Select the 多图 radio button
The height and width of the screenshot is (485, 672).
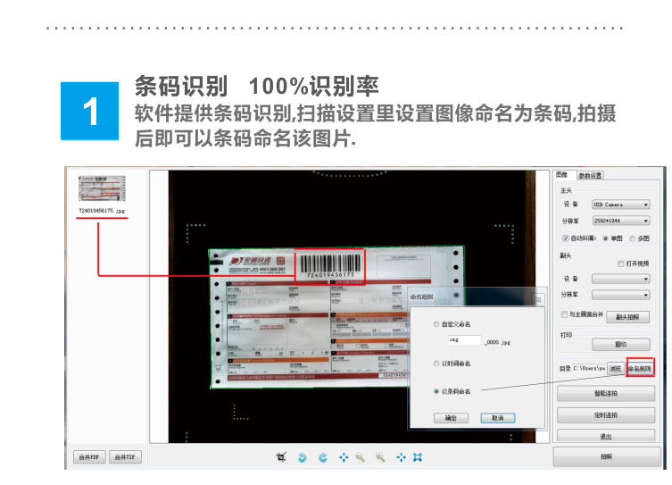tap(632, 238)
